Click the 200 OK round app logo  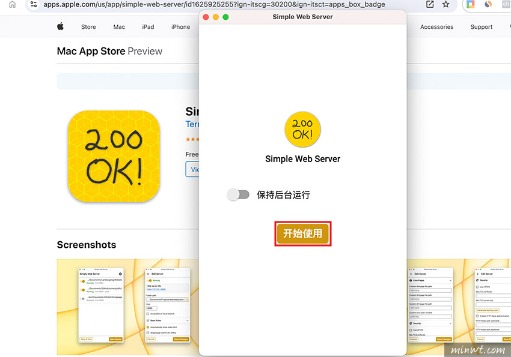coord(302,130)
